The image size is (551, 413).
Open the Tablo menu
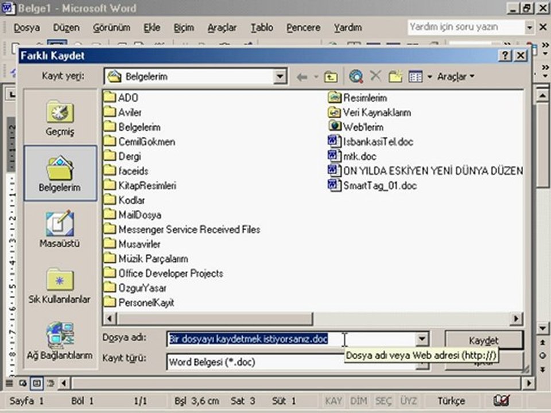click(x=262, y=28)
